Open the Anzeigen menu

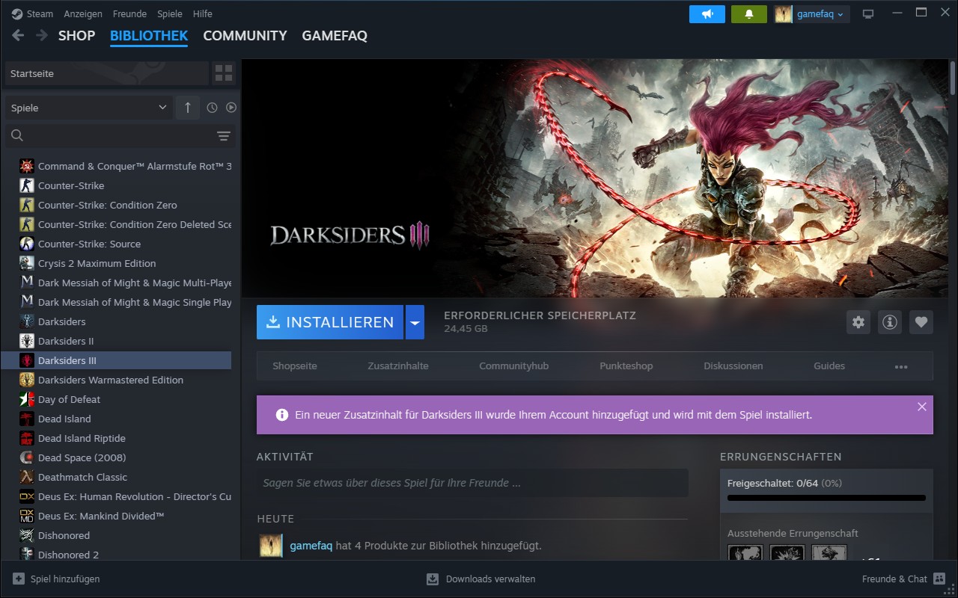[83, 13]
